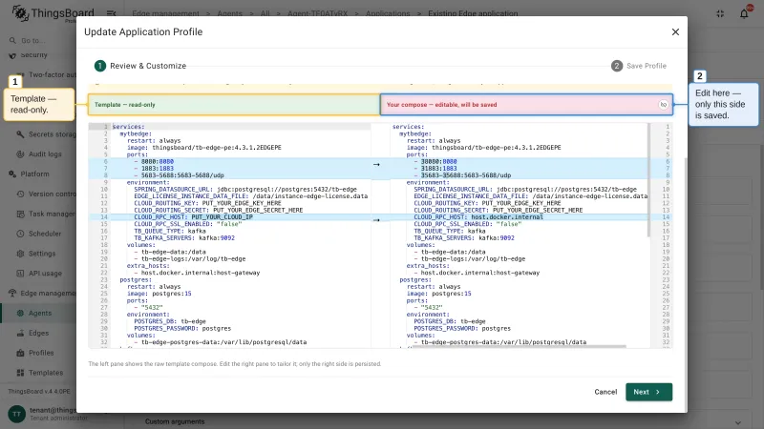
Task: Follow the Agent-TFOATvRX breadcrumb
Action: [x=318, y=13]
